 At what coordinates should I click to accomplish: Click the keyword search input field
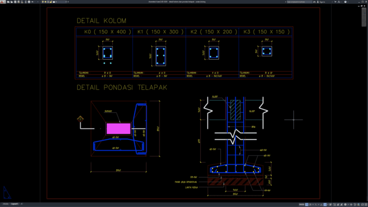(300, 2)
